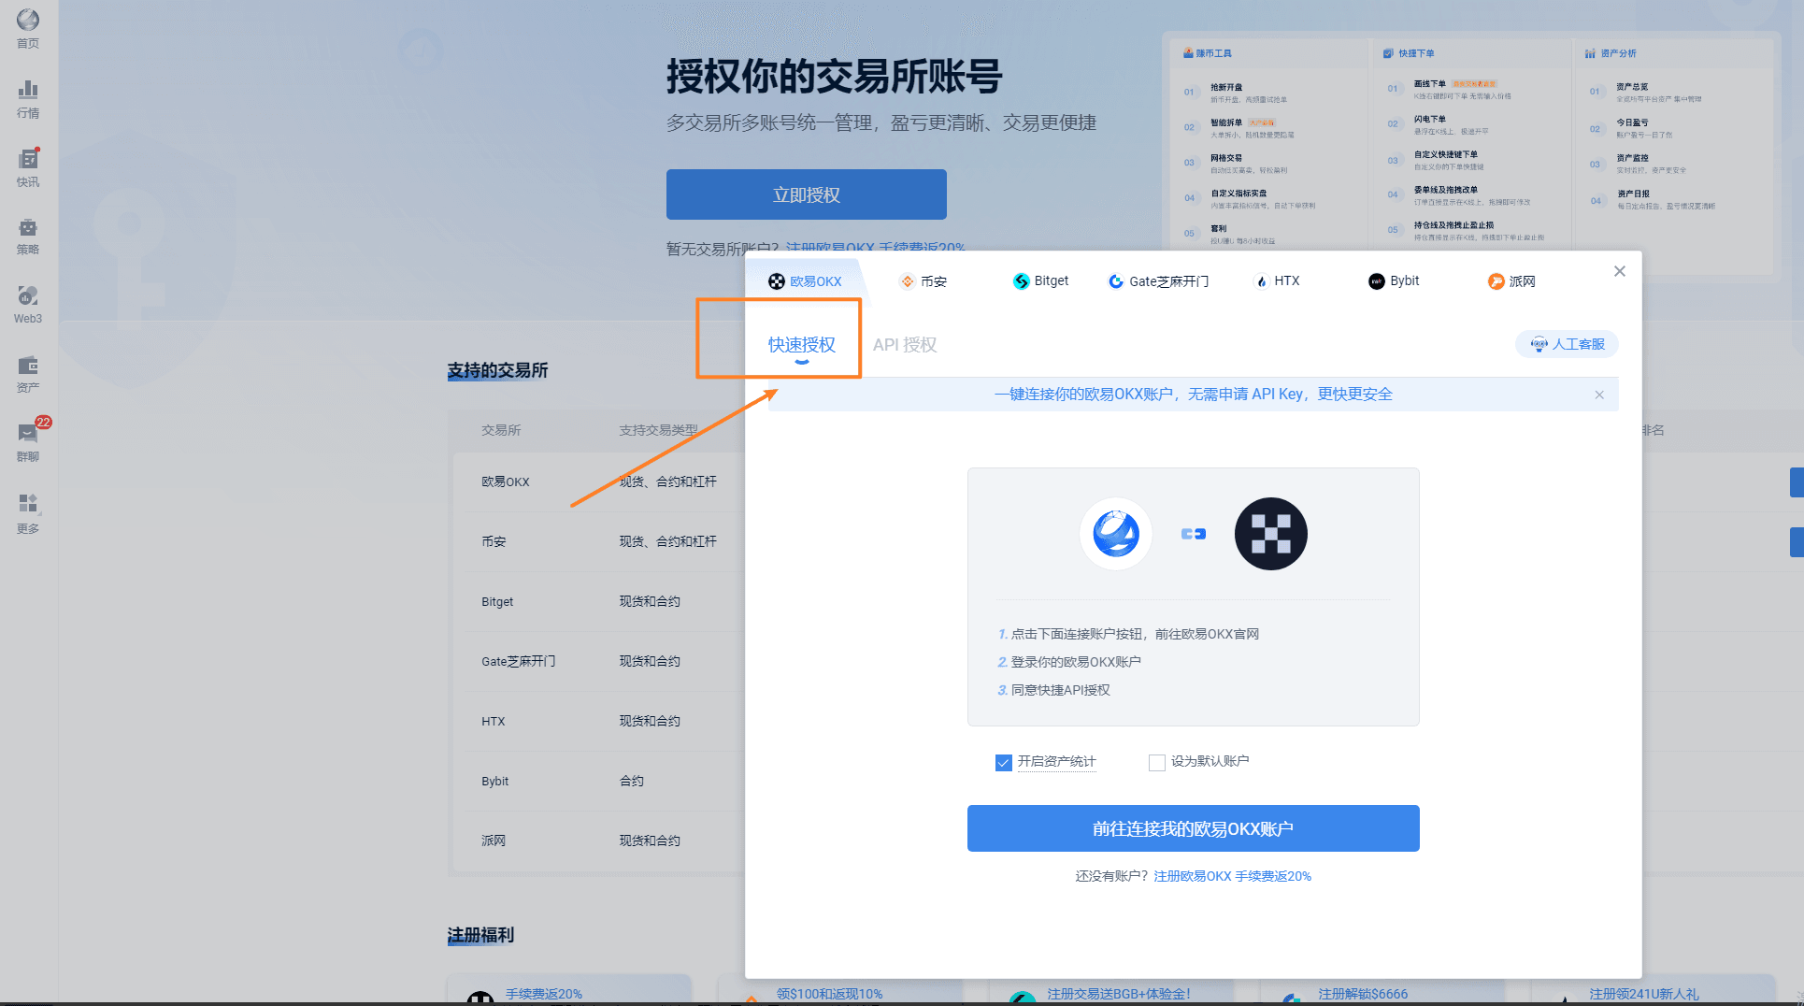Open the Web3 sidebar icon
Screen dimensions: 1804x1006
click(x=28, y=305)
